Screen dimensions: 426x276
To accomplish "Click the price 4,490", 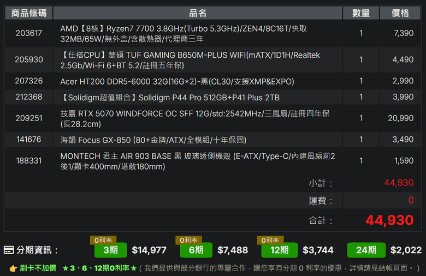I will (403, 59).
